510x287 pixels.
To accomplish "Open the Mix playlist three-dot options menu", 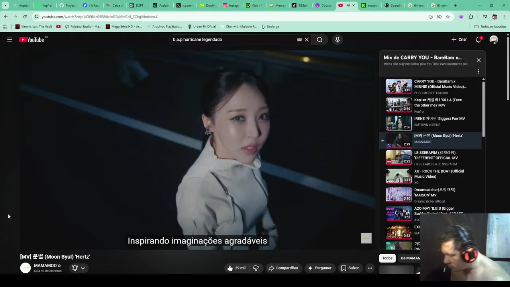I will tap(479, 72).
